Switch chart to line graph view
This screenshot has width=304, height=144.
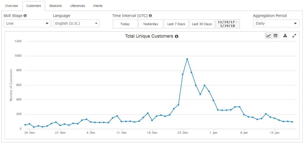269,36
